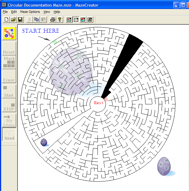The image size is (189, 191).
Task: Expand the Help menu
Action: [x=57, y=12]
